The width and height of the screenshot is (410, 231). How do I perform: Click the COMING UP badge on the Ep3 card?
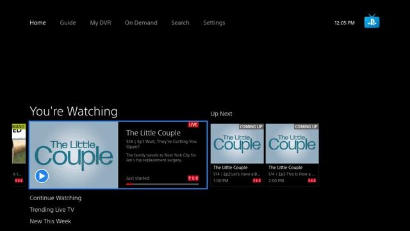coord(306,127)
